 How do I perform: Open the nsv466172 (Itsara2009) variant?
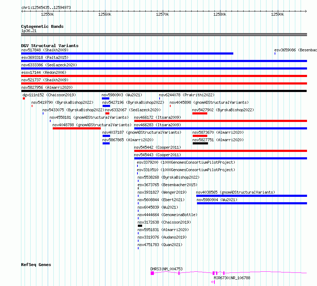tap(157, 117)
